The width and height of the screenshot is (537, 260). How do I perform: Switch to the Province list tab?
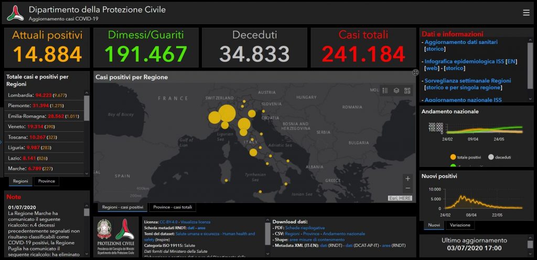click(46, 181)
